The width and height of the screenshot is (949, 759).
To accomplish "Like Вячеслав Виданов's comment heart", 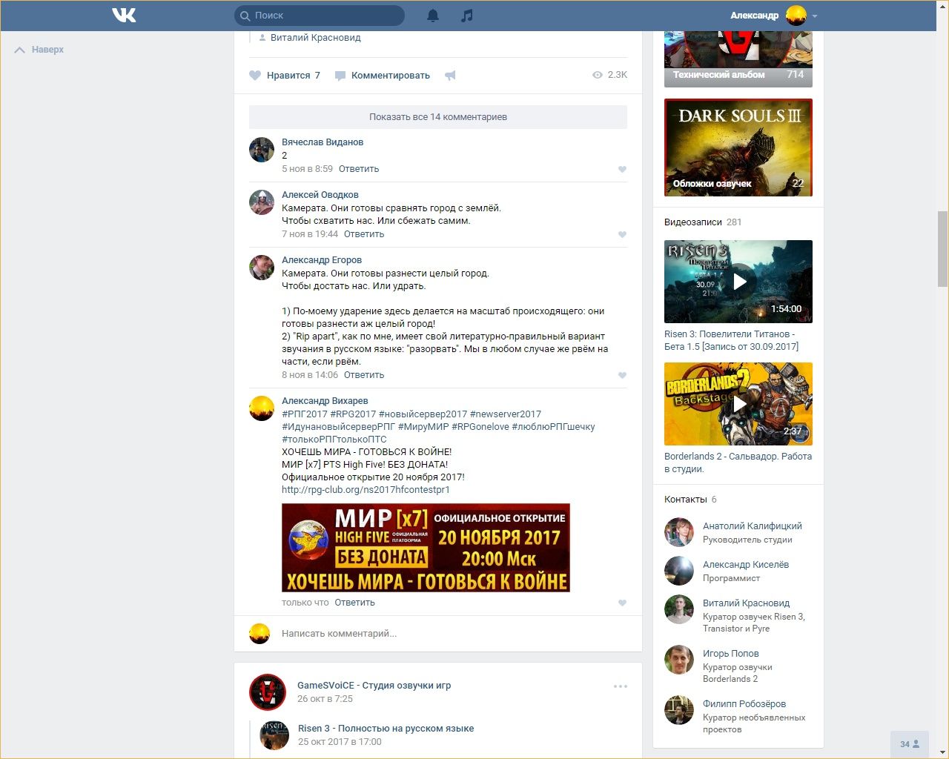I will click(622, 170).
